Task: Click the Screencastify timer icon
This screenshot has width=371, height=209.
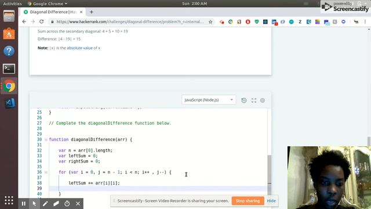Action: 67,204
